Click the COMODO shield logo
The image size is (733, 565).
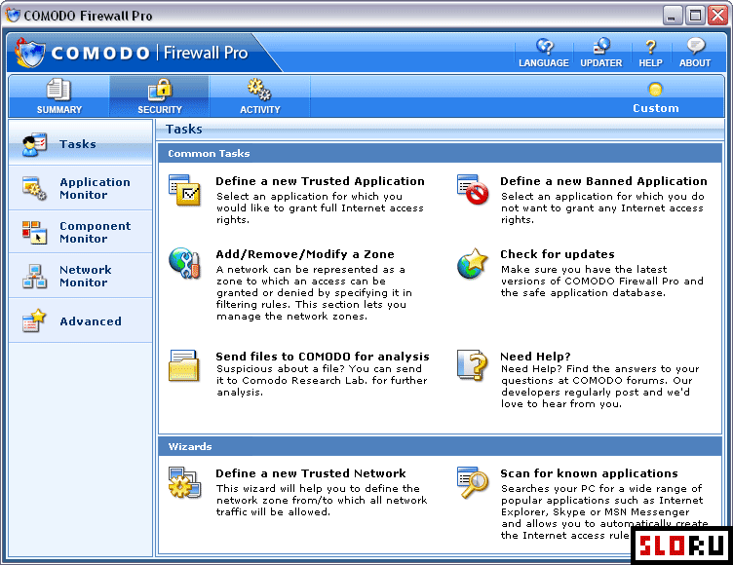[x=29, y=53]
